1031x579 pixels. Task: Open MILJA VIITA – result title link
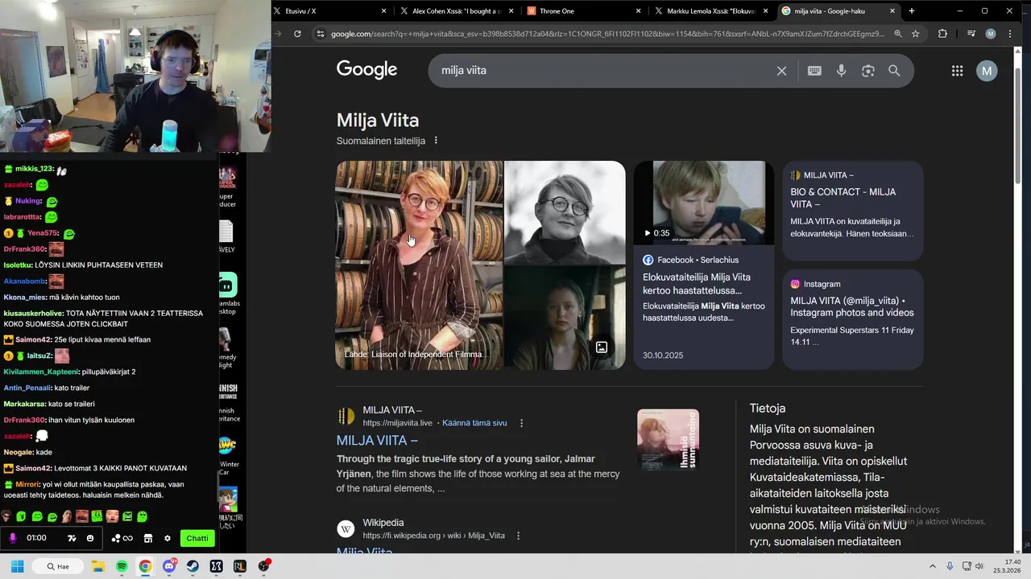tap(377, 441)
